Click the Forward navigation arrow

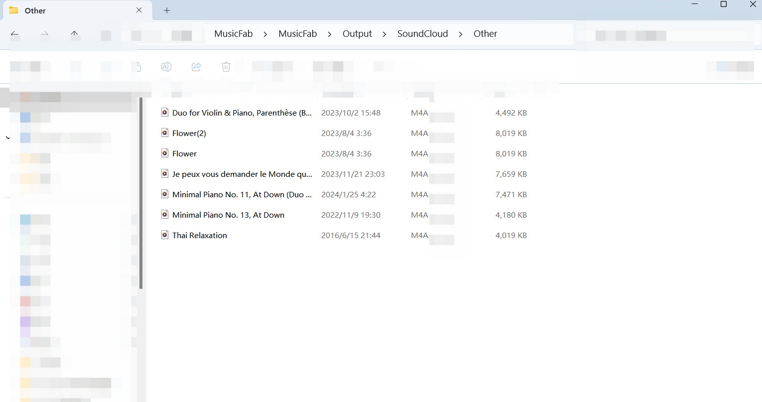point(45,34)
